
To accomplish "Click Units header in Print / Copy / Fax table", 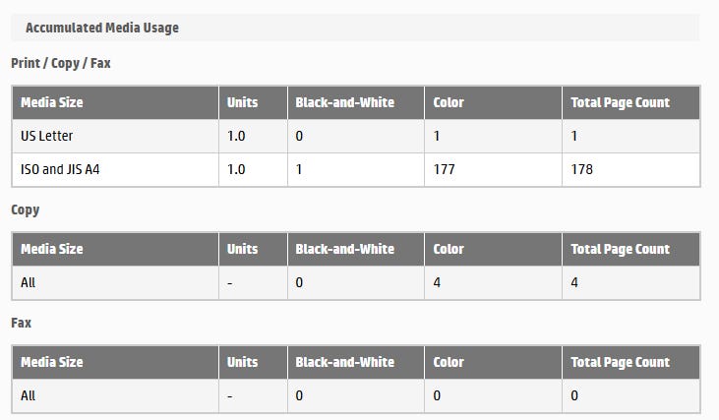I will tap(242, 102).
